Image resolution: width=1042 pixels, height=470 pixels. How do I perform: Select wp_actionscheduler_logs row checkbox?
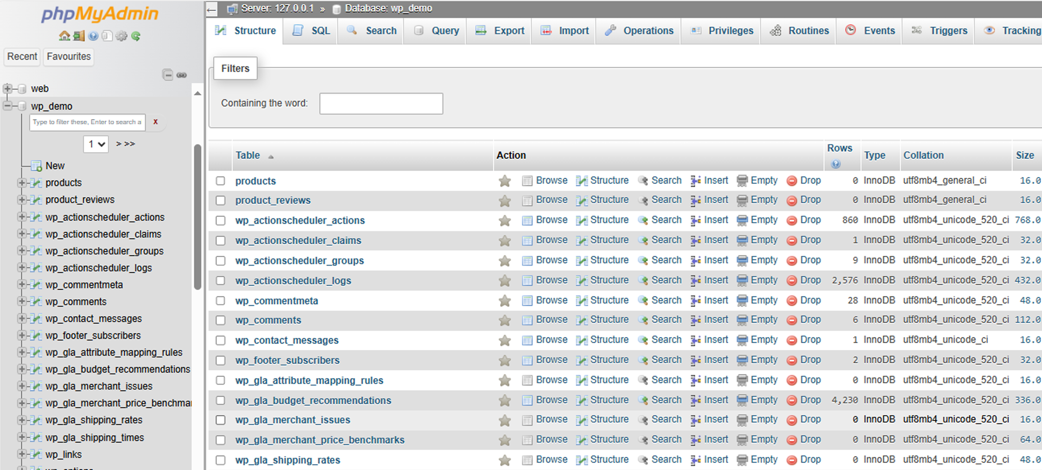pyautogui.click(x=220, y=281)
